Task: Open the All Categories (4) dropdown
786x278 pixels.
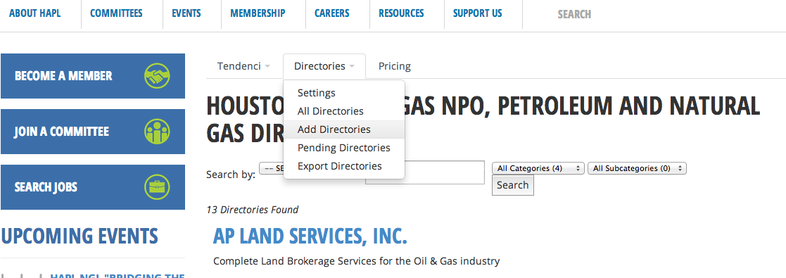Action: click(538, 169)
